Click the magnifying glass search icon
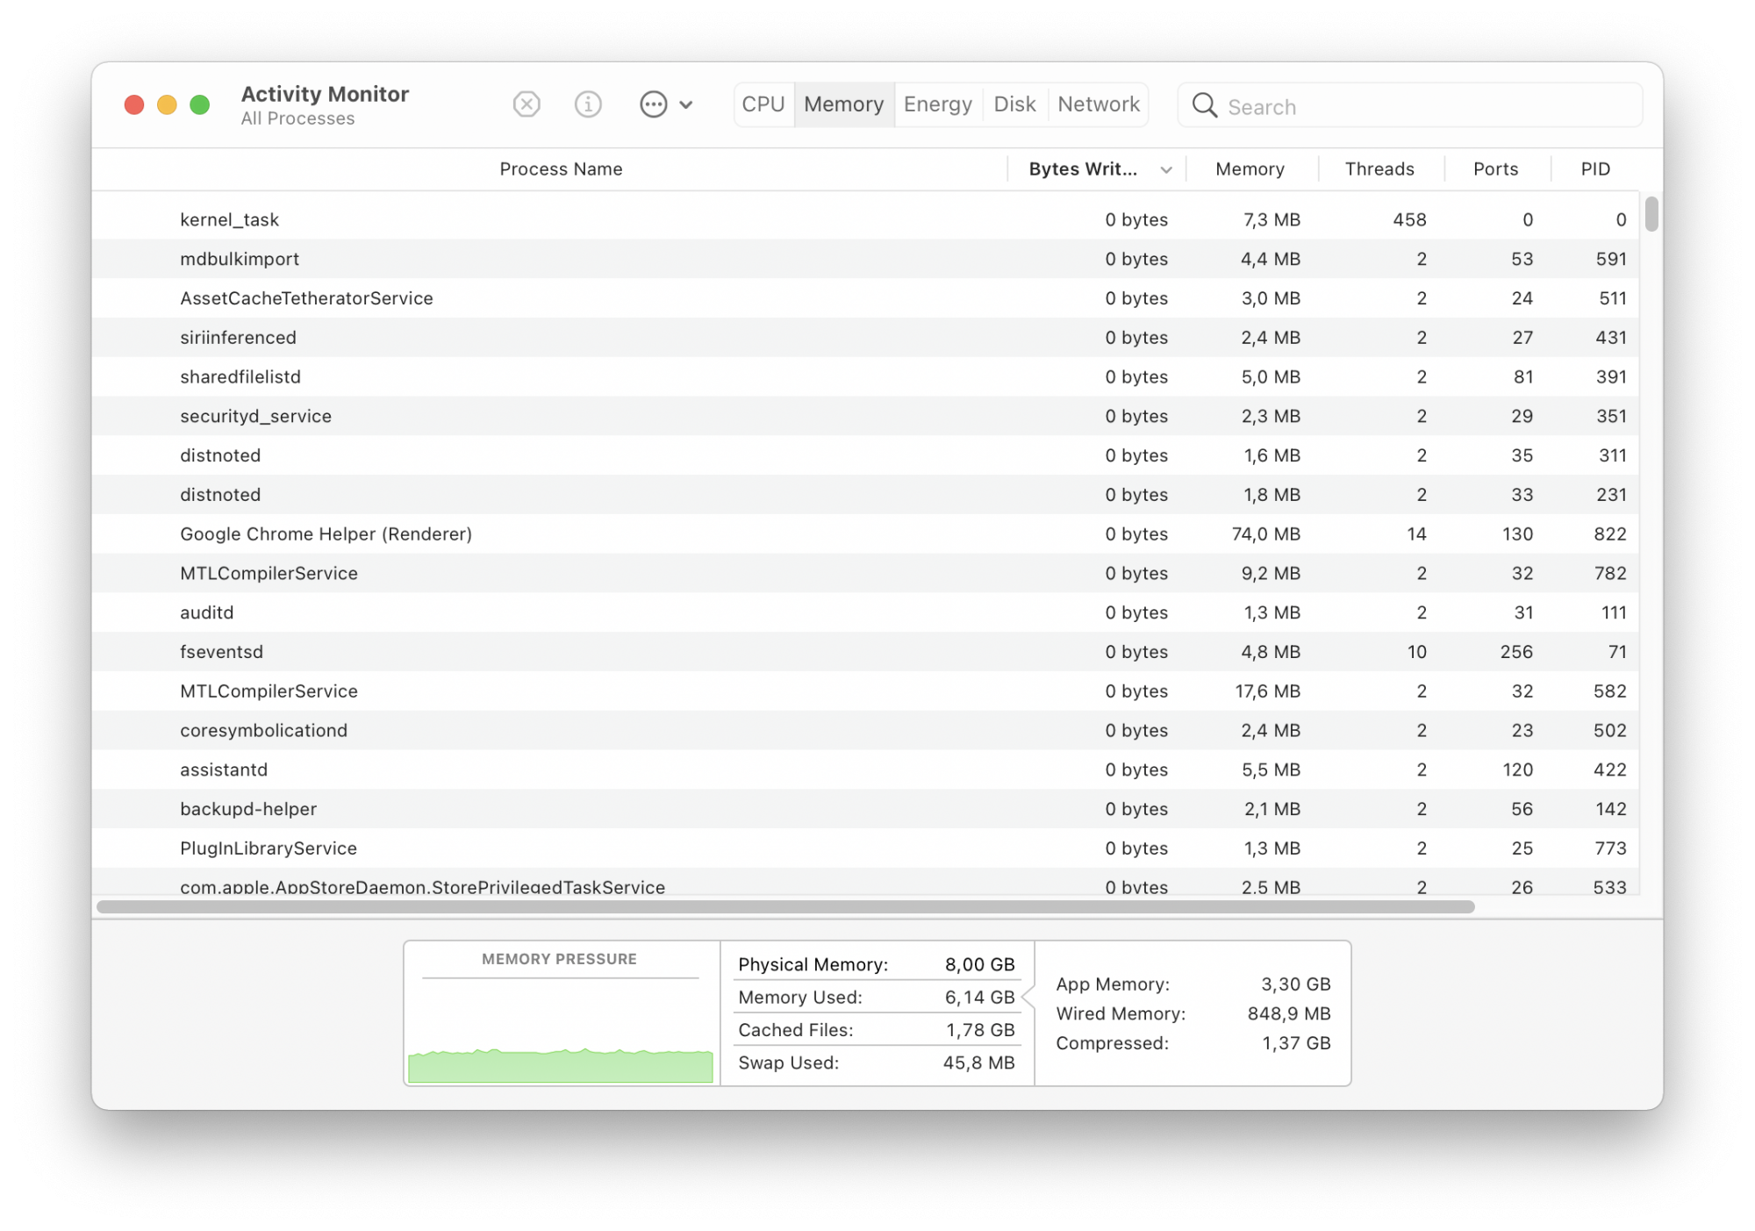1755x1231 pixels. (1205, 106)
